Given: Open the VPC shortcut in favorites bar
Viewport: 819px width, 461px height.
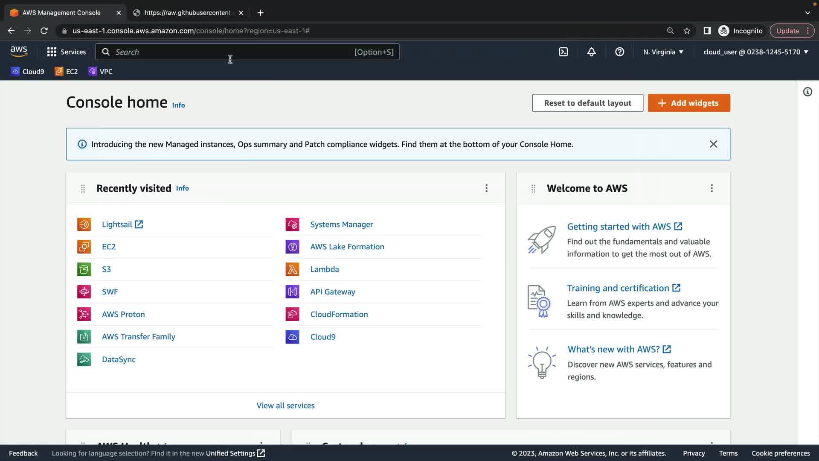Looking at the screenshot, I should (x=101, y=72).
